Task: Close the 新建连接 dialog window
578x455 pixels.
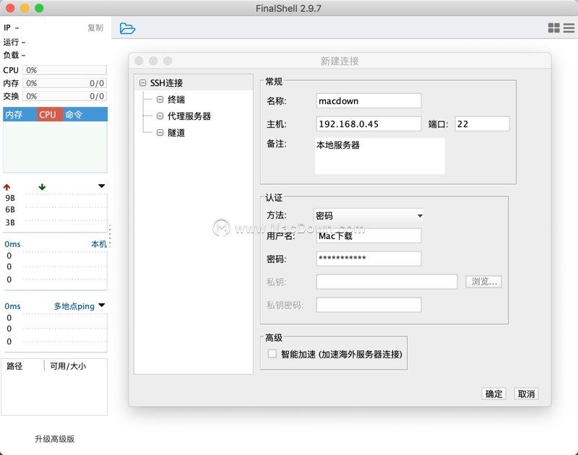Action: [139, 61]
